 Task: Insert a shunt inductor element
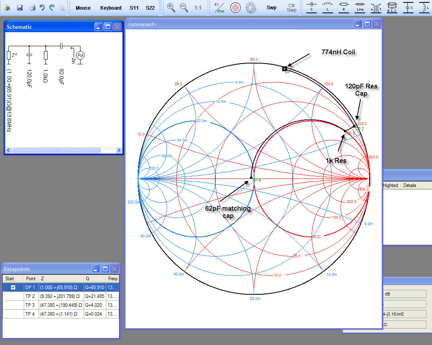[424, 7]
